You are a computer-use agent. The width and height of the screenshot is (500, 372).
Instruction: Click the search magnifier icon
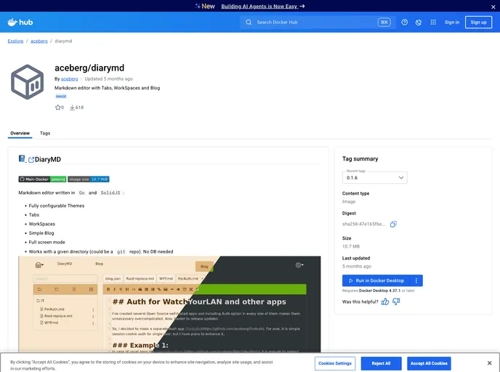pyautogui.click(x=249, y=23)
